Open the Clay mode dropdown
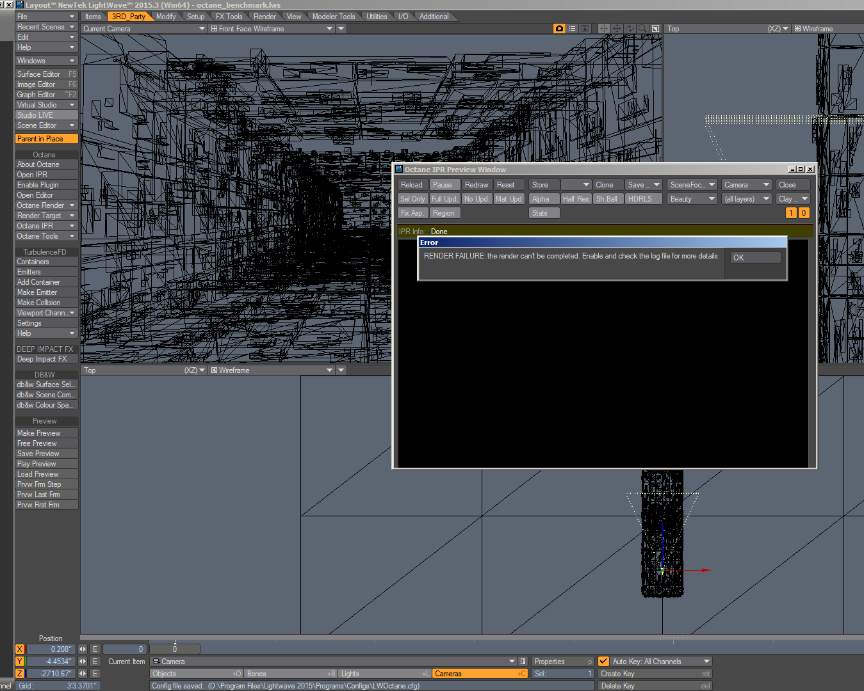 click(x=793, y=199)
